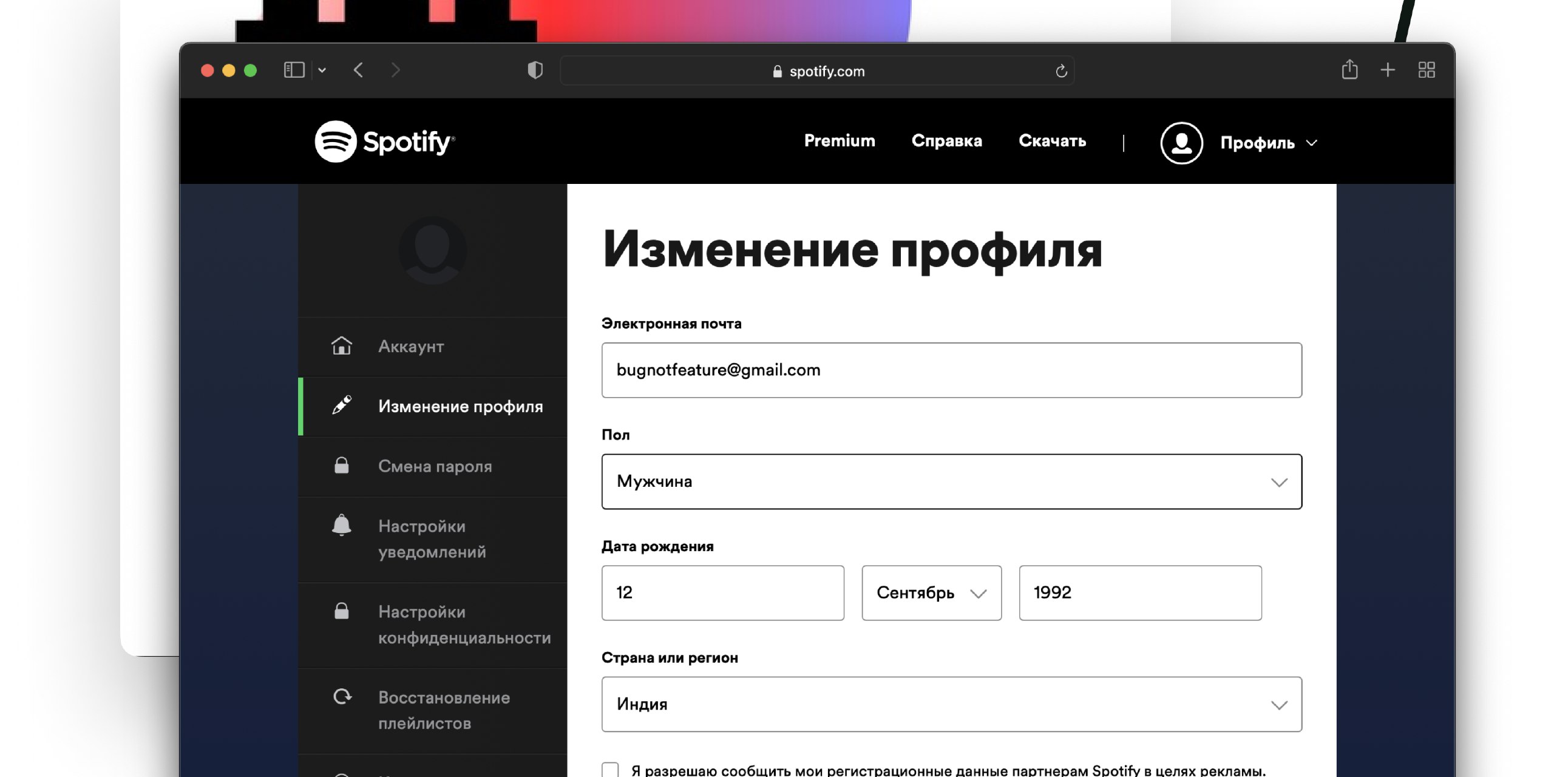This screenshot has width=1554, height=777.
Task: Click the email address input field
Action: pos(951,370)
